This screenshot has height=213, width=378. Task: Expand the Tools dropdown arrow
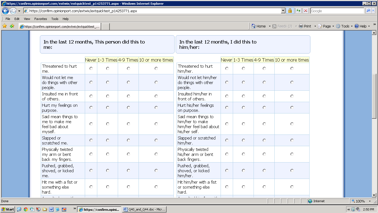pos(352,26)
